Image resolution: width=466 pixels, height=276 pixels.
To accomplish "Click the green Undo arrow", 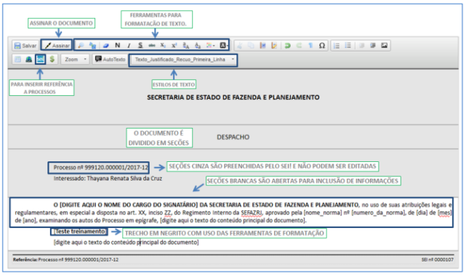I will (x=287, y=46).
